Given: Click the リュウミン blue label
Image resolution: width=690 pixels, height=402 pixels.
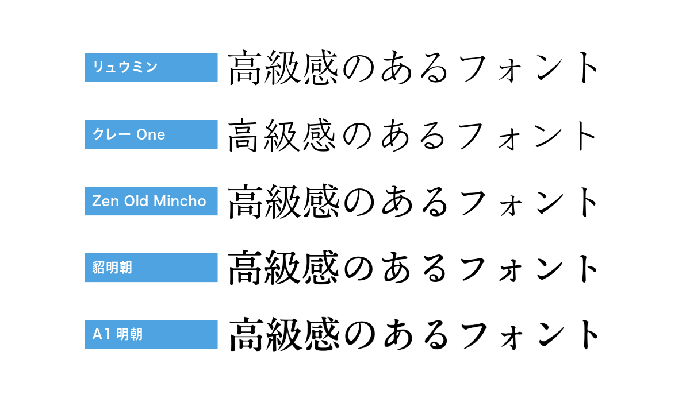Looking at the screenshot, I should 151,67.
